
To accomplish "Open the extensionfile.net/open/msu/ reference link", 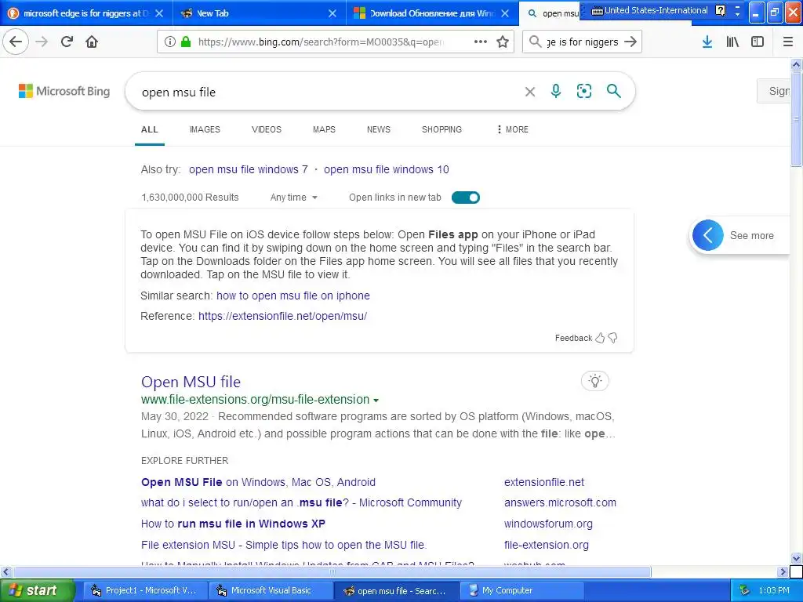I will [x=282, y=317].
